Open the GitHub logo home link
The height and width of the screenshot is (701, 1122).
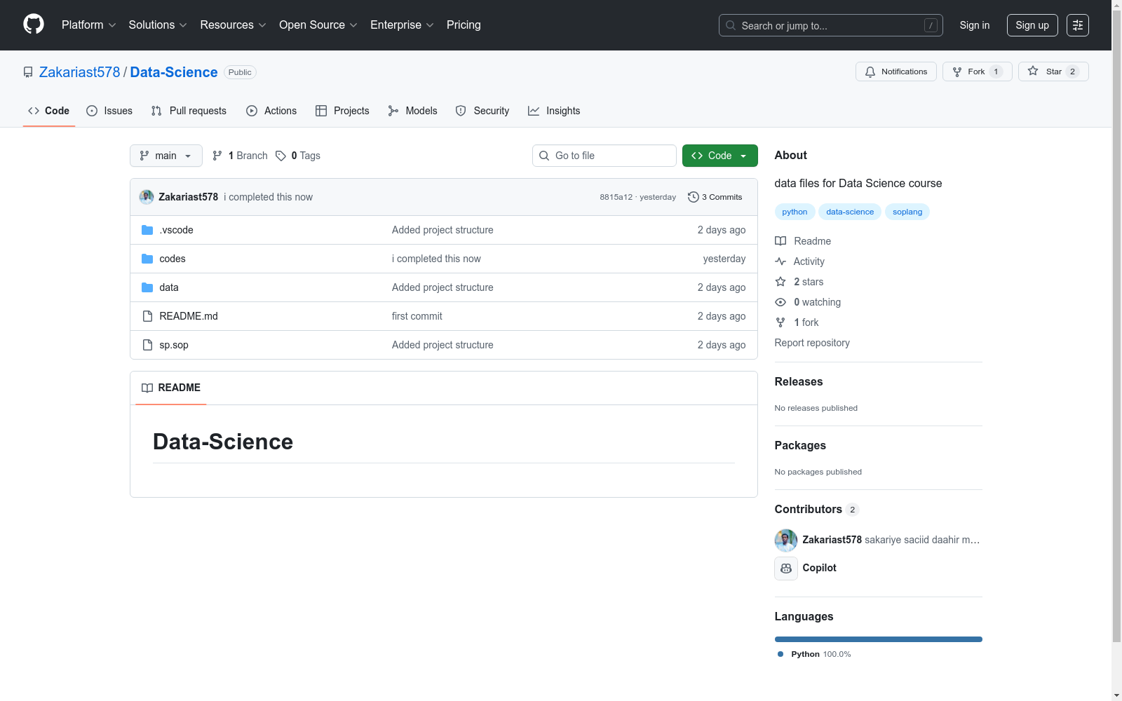pos(34,25)
